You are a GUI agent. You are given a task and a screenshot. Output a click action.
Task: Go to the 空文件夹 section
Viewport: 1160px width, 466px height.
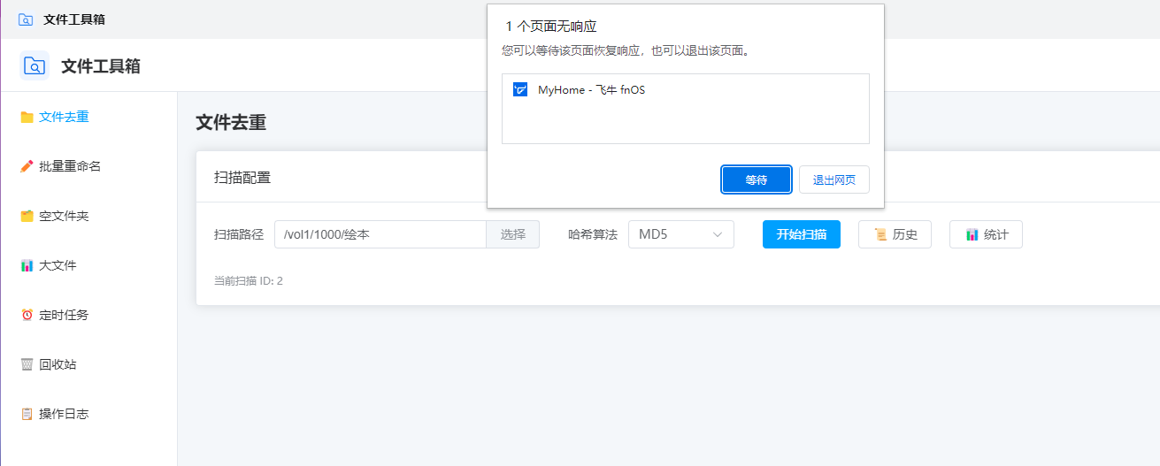(x=88, y=216)
